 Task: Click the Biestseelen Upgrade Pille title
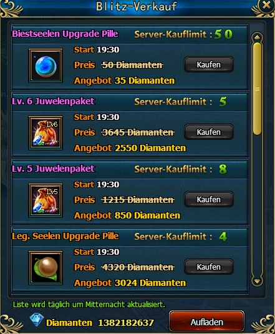coord(65,34)
